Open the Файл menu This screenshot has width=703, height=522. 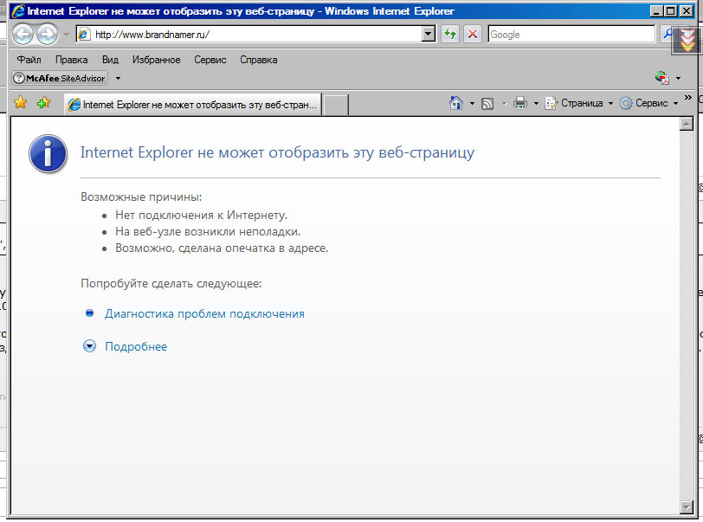[29, 60]
